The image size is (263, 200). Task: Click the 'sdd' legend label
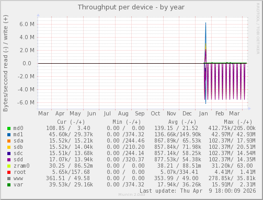coord(18,160)
